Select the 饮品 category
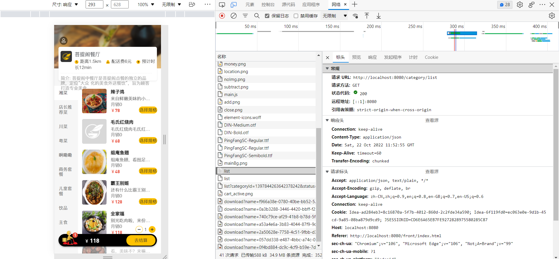559x259 pixels. (63, 208)
